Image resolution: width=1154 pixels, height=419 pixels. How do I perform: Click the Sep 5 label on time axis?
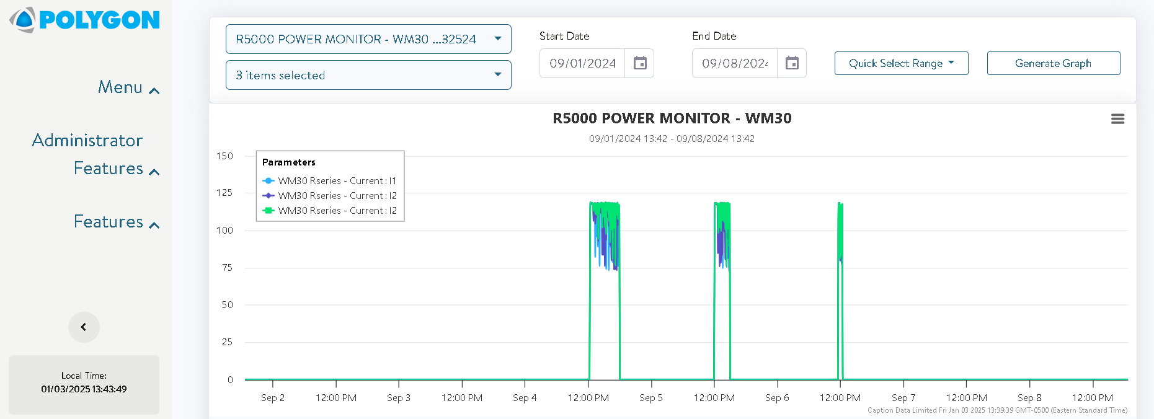[650, 398]
